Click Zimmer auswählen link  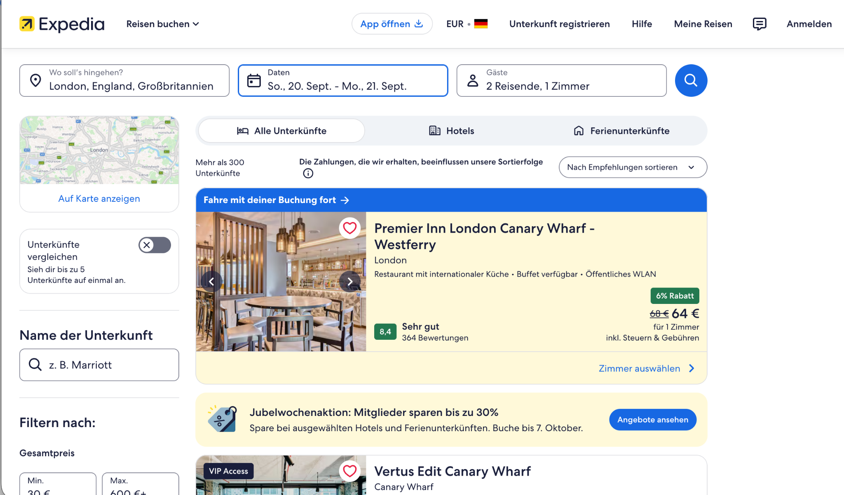click(x=647, y=369)
